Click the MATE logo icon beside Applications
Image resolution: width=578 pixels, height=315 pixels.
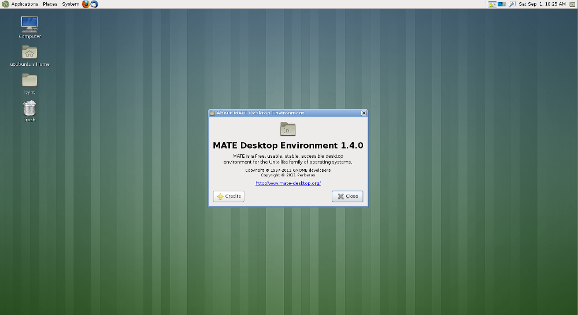pos(6,4)
